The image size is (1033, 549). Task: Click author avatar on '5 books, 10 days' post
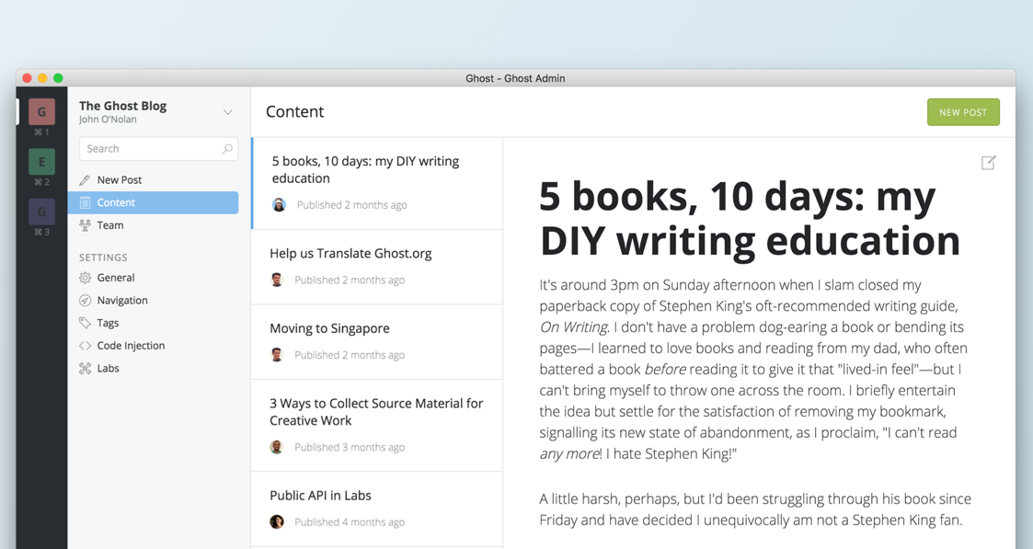click(x=280, y=205)
